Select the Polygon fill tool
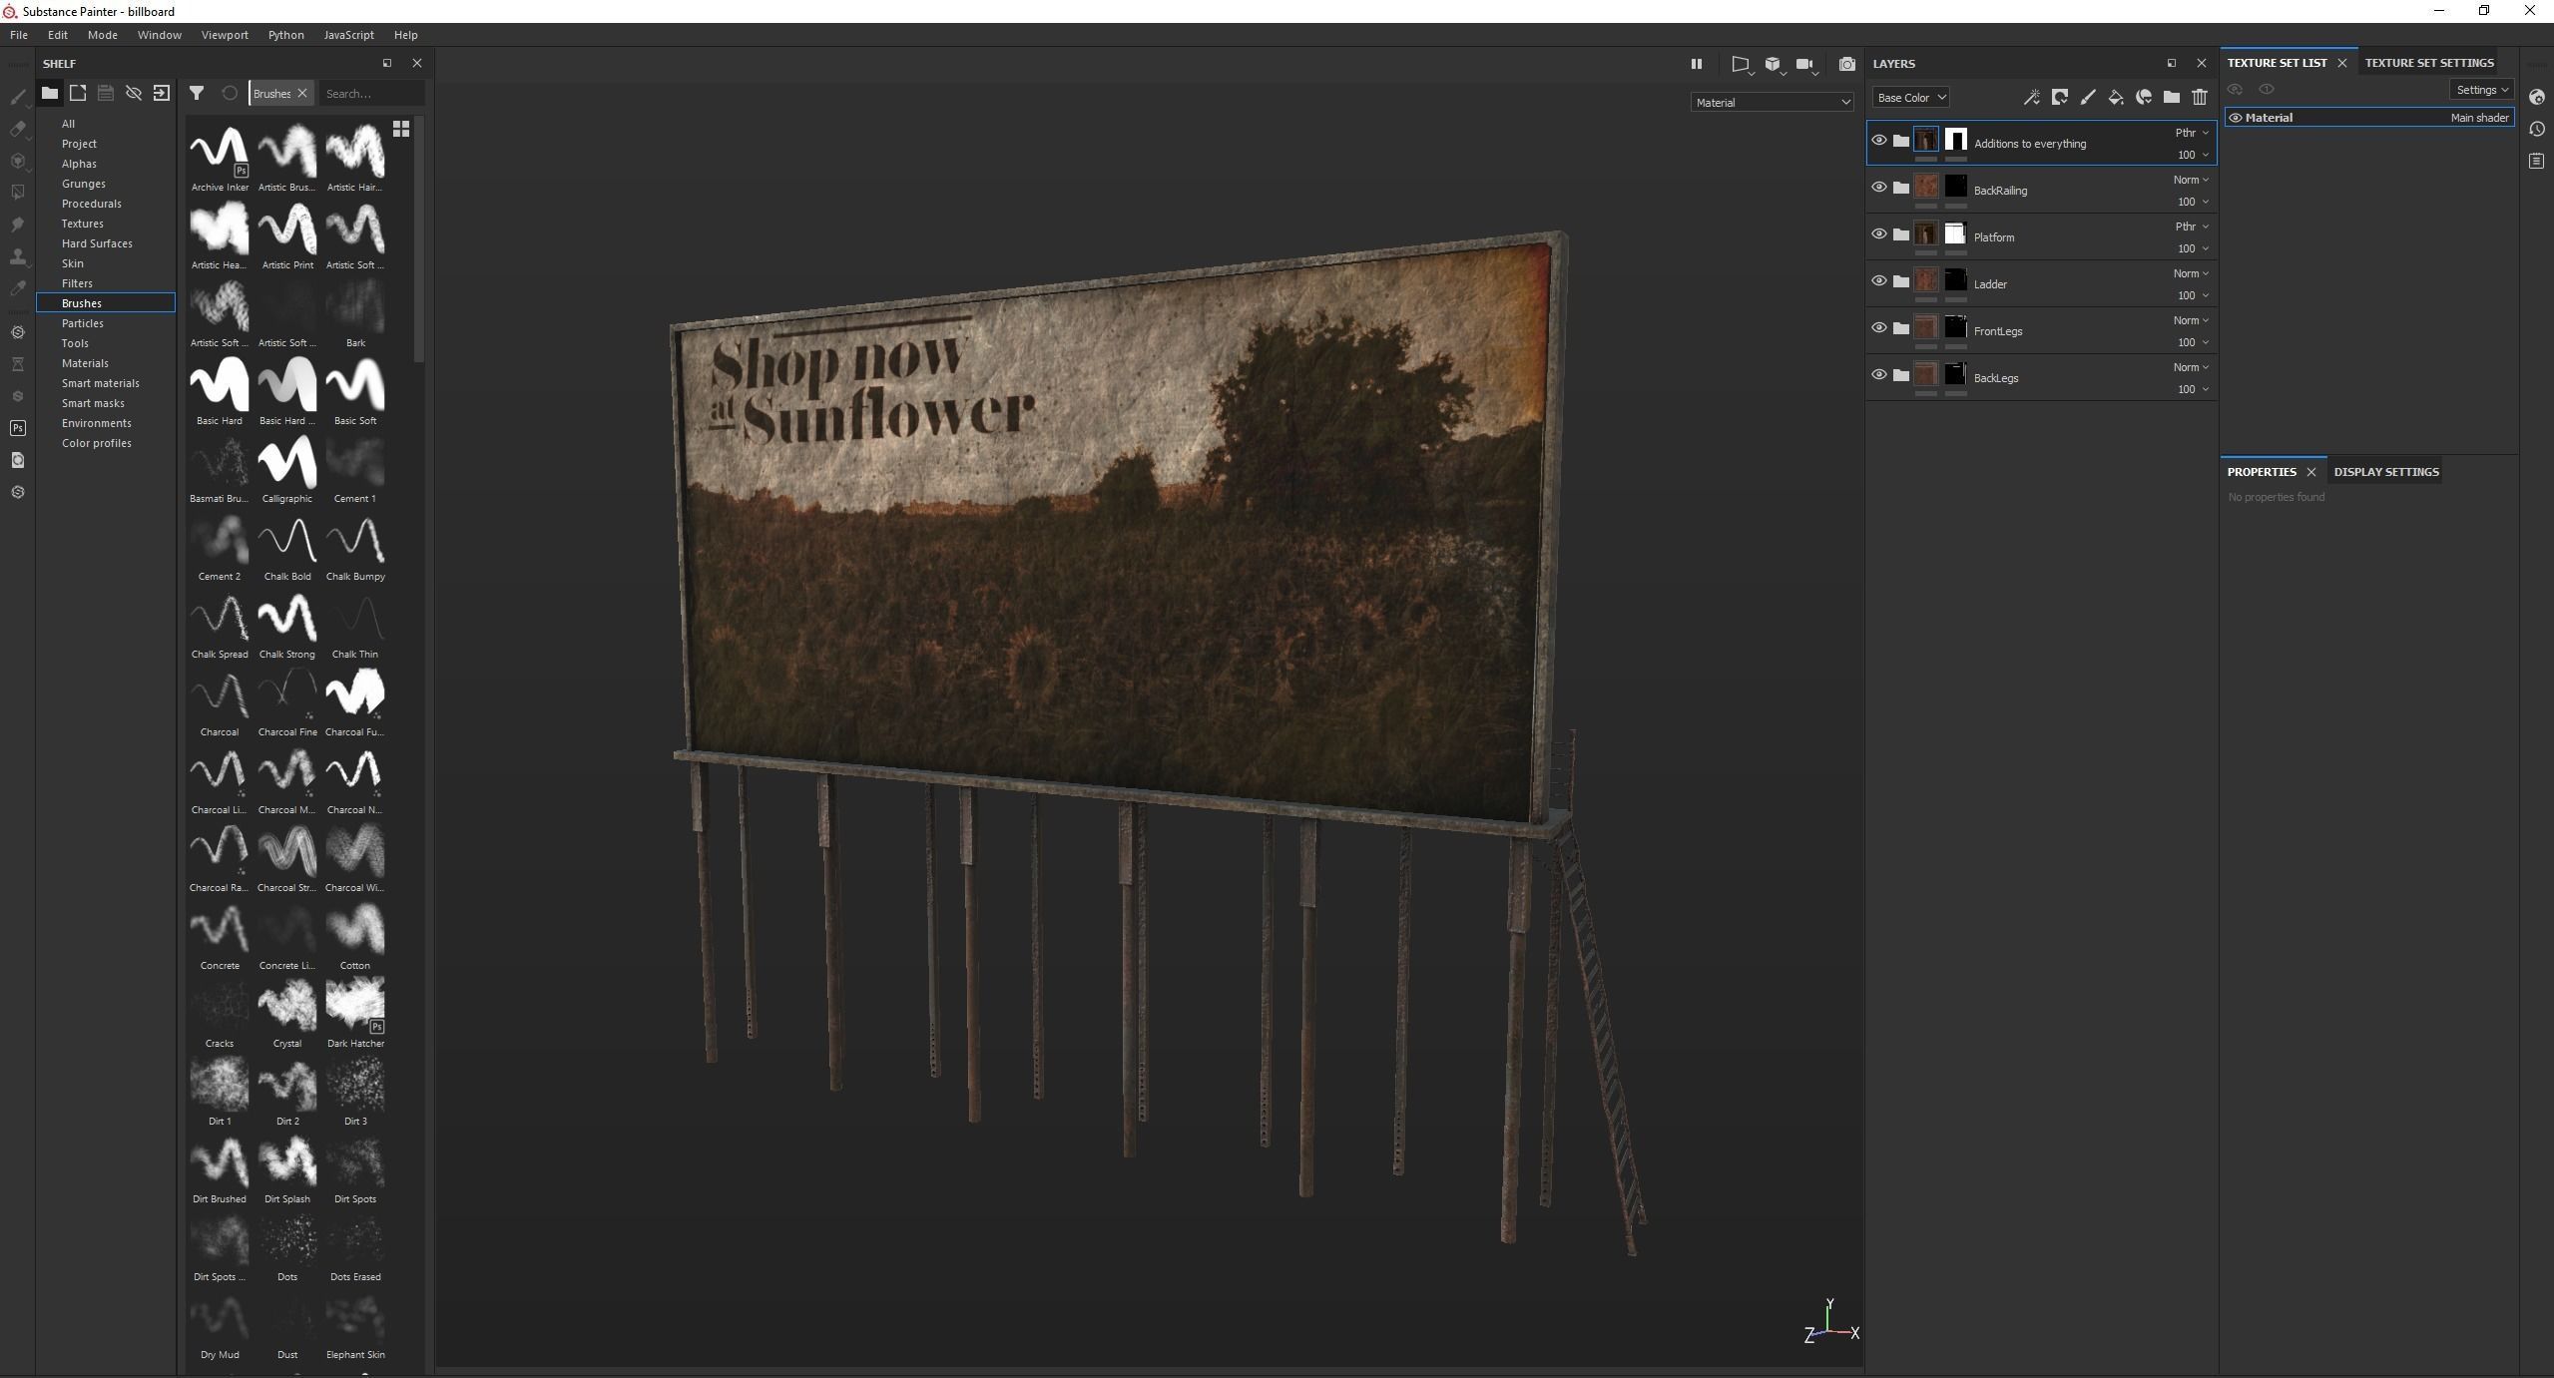 (x=18, y=192)
